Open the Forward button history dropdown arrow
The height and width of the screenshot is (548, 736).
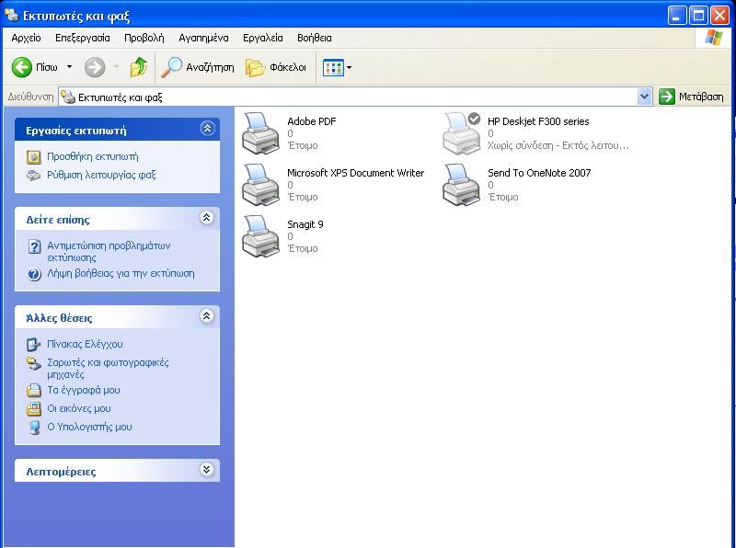pos(117,67)
